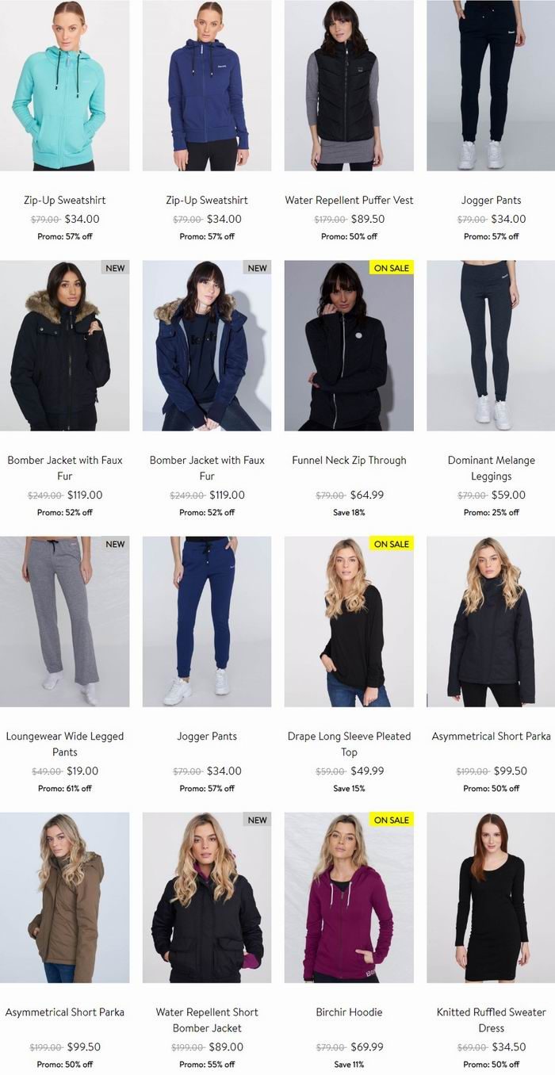
Task: Select the Birchir Hoodie product title
Action: tap(349, 1012)
